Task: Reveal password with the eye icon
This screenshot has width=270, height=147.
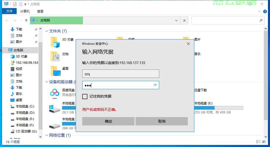Action: coord(155,85)
